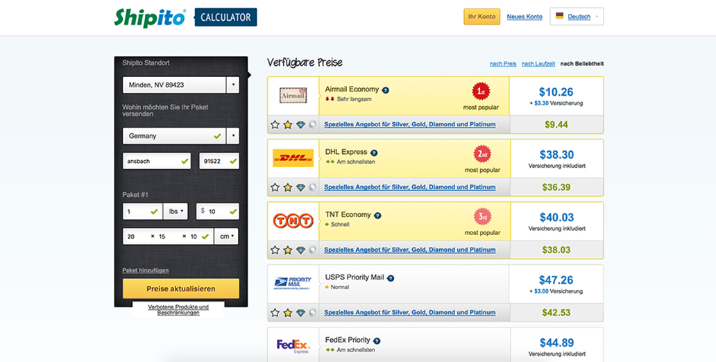The height and width of the screenshot is (362, 716).
Task: Click the Germany country field
Action: coord(174,136)
